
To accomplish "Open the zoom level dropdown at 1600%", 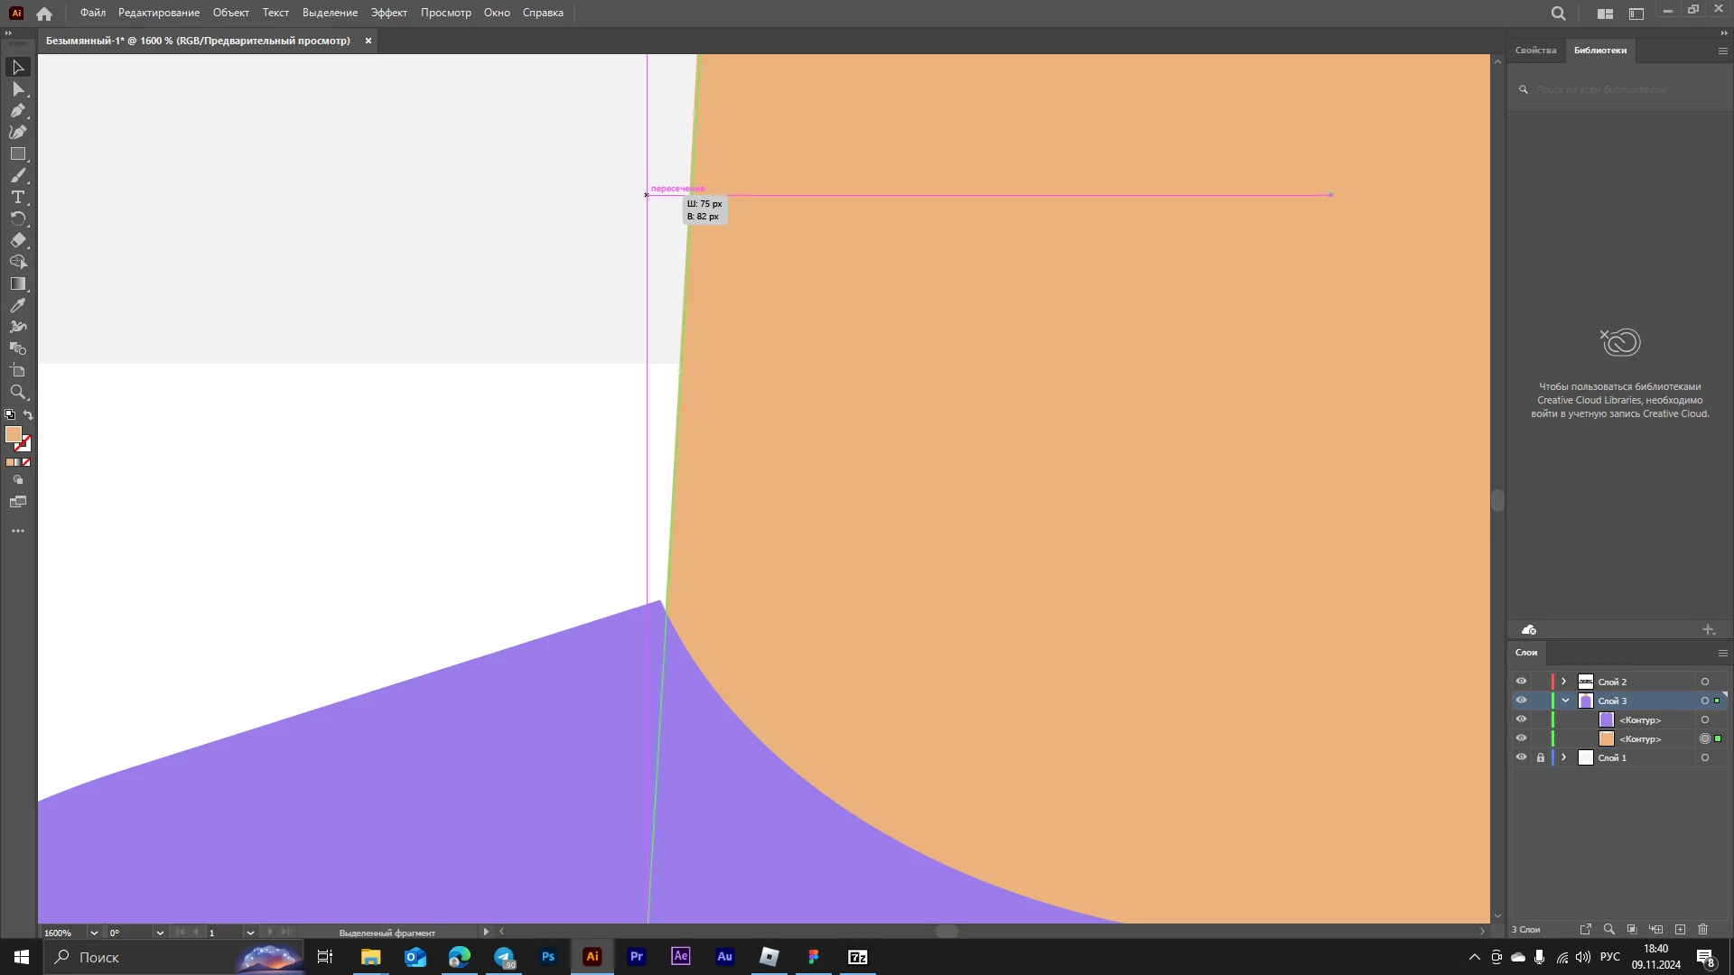I will (x=94, y=933).
